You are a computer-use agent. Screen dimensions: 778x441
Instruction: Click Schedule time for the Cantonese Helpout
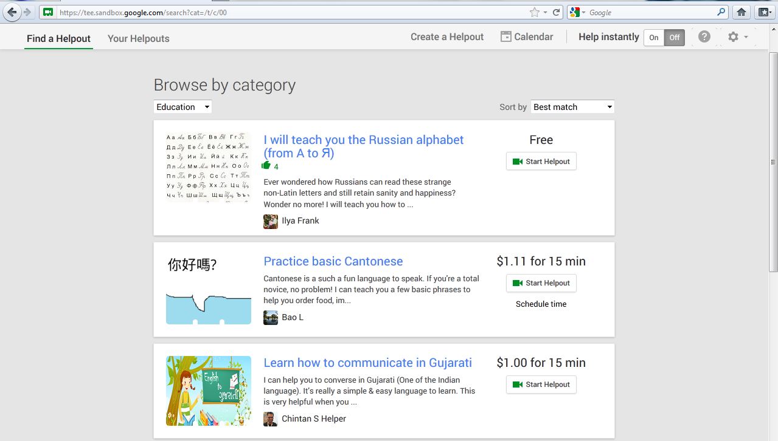541,304
